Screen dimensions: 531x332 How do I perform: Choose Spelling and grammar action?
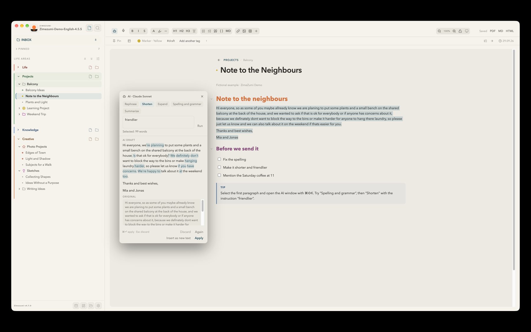coord(187,104)
